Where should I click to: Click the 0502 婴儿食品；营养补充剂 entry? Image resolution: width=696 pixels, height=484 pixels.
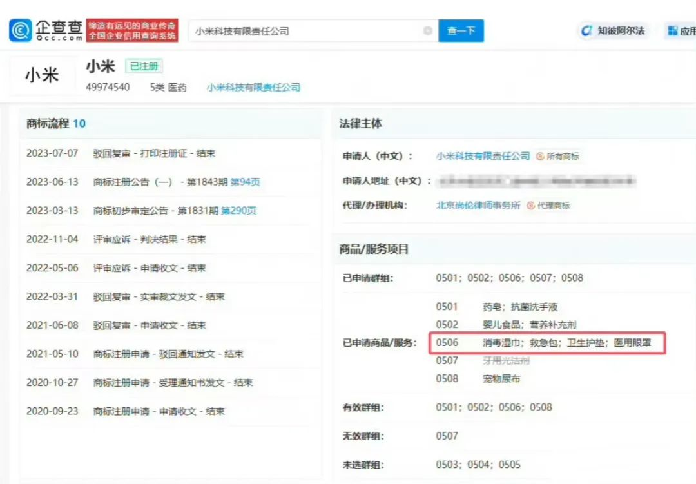pos(506,325)
